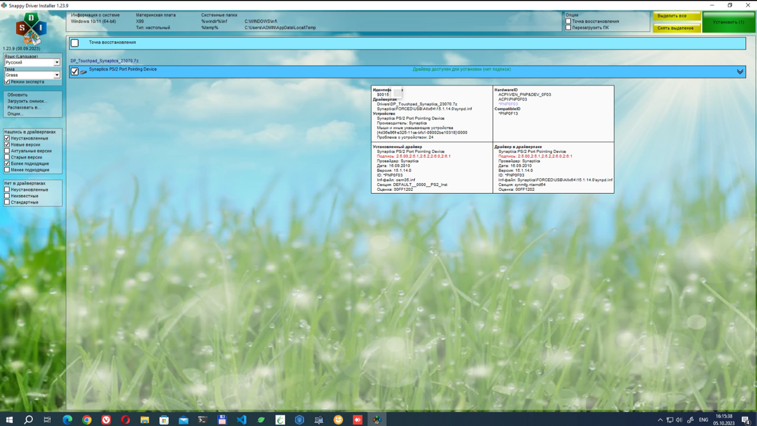Open the Windows notification center

point(746,420)
